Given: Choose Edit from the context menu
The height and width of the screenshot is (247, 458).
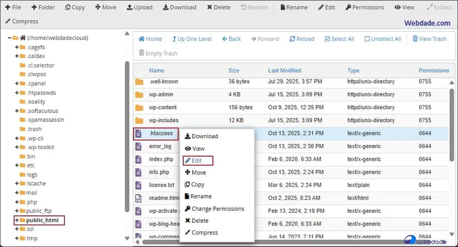Looking at the screenshot, I should [196, 161].
